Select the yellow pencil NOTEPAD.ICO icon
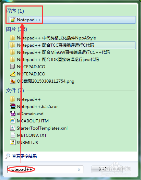Image resolution: width=141 pixels, height=180 pixels. [x=12, y=74]
